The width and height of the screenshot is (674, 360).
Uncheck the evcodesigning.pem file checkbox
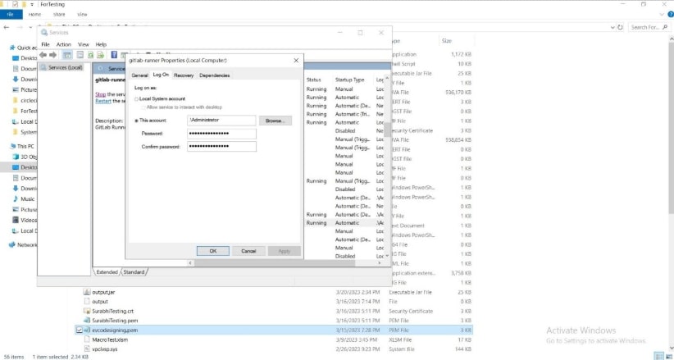(79, 330)
